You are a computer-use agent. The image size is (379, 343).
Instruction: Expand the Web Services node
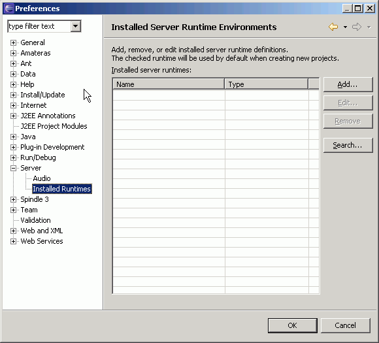click(13, 241)
